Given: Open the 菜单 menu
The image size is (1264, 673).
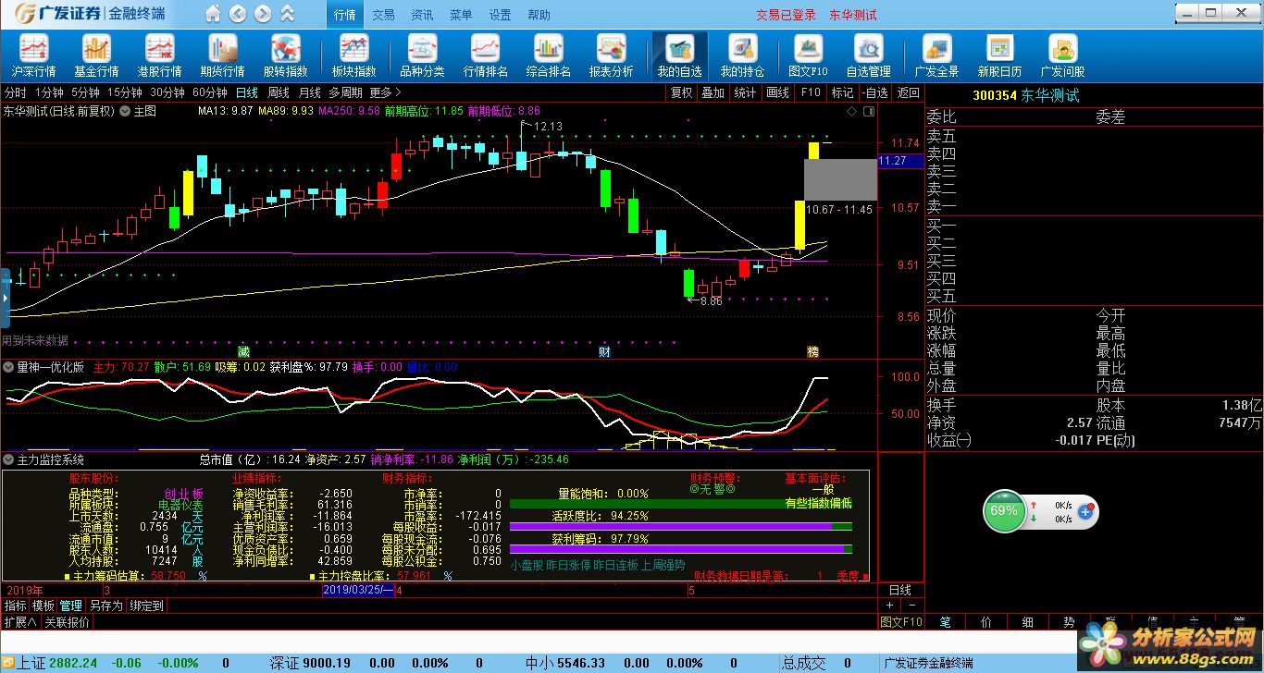Looking at the screenshot, I should pos(462,15).
